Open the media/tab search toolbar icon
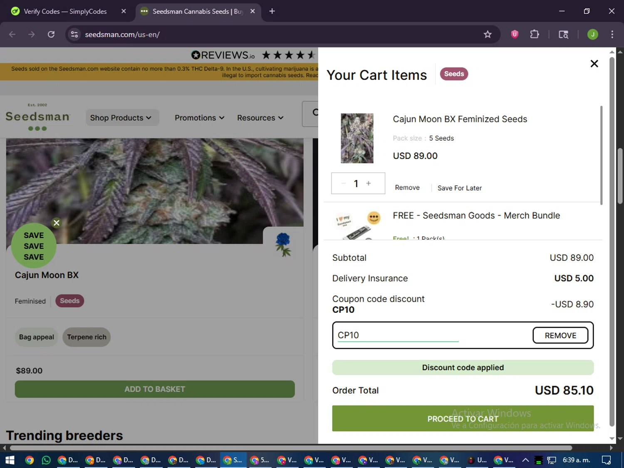Screen dimensions: 624x468 563,35
